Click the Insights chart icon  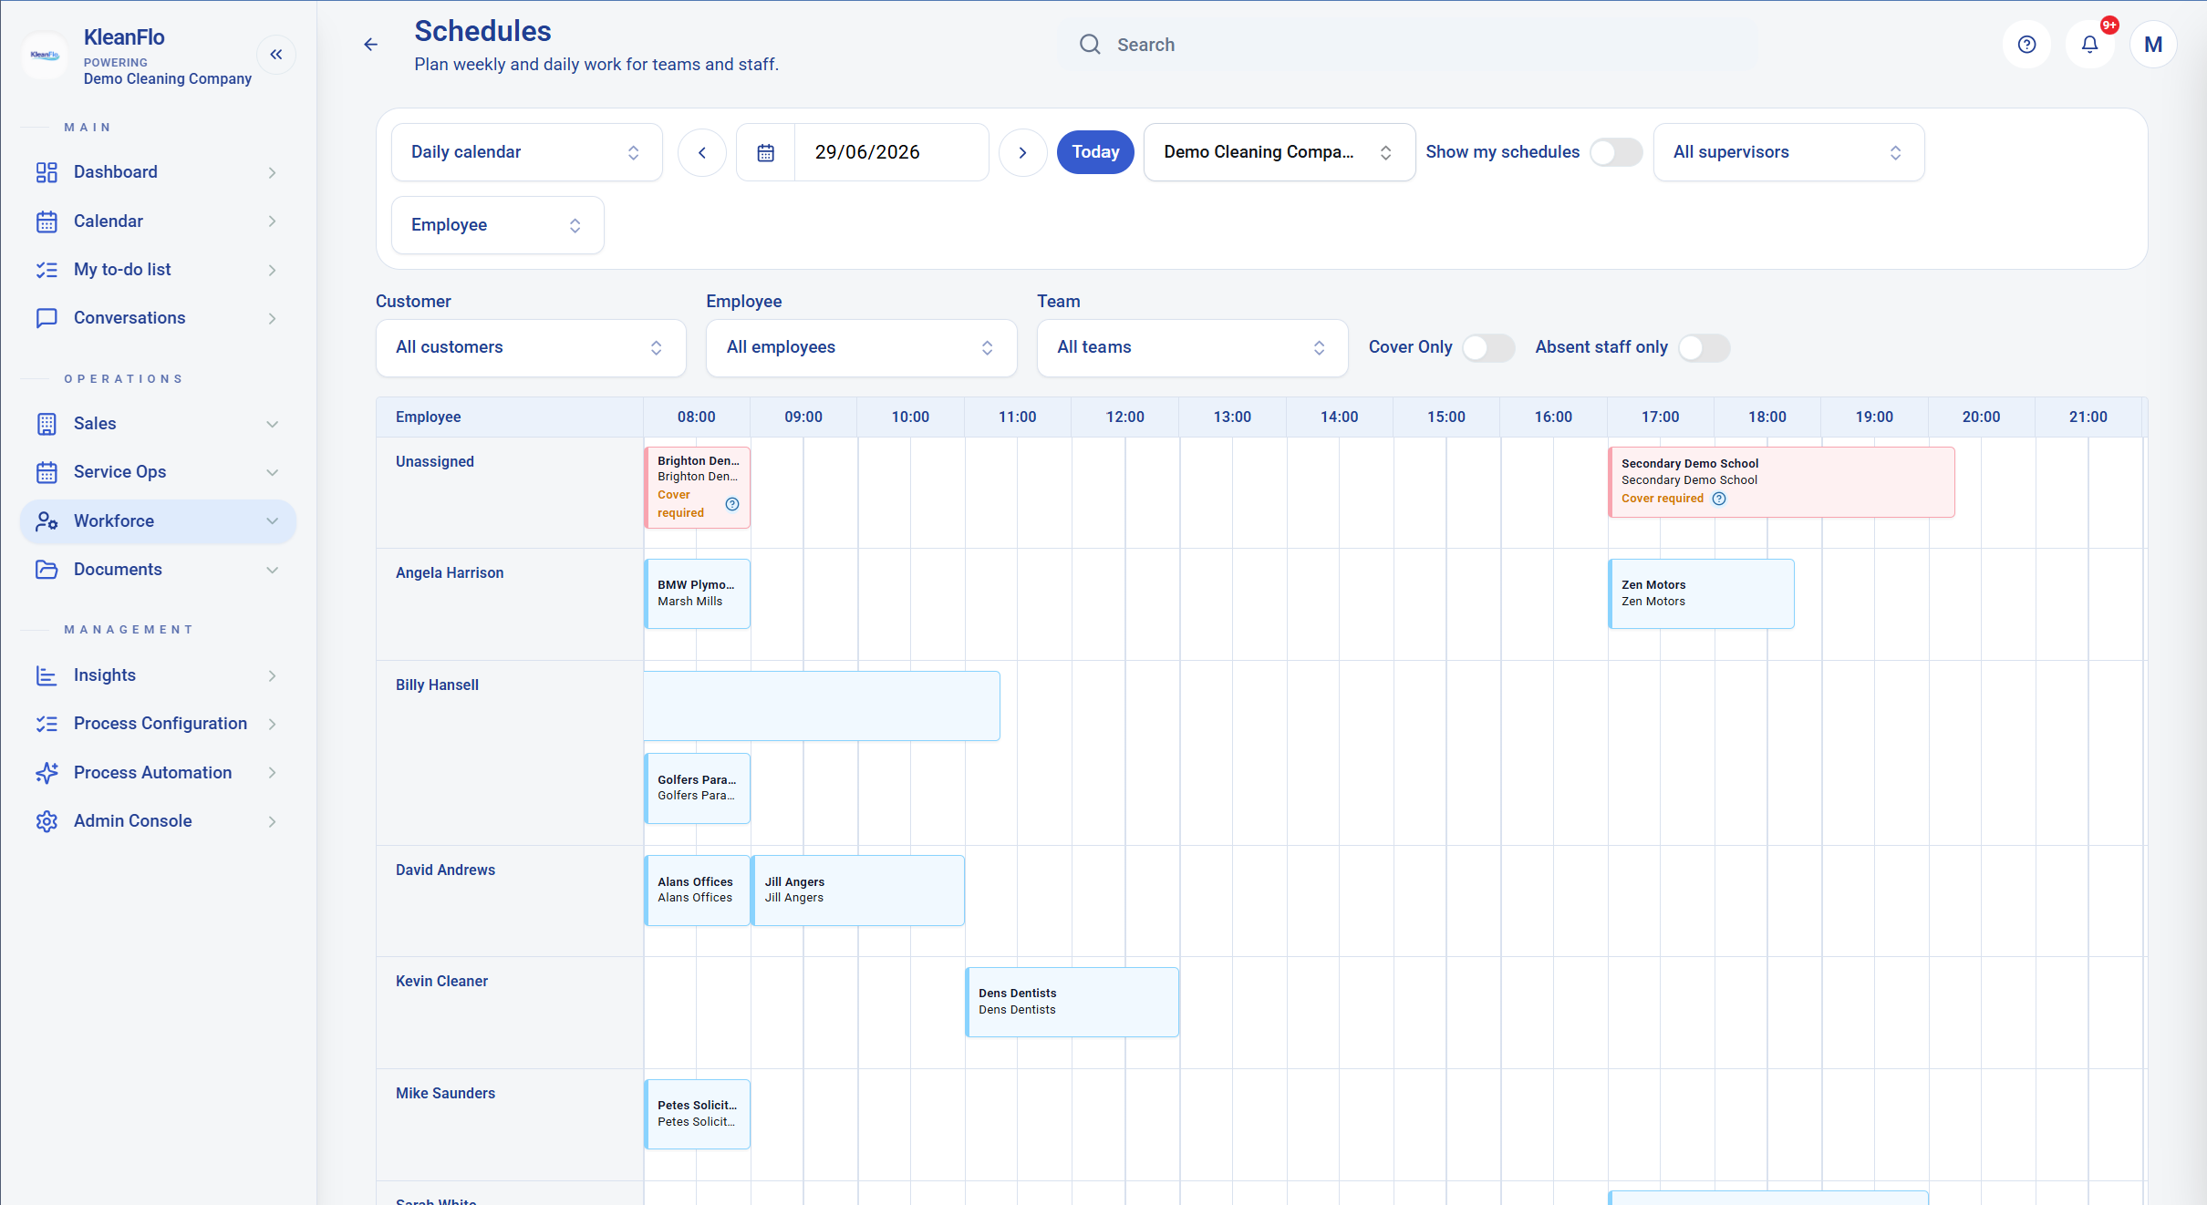[x=47, y=675]
